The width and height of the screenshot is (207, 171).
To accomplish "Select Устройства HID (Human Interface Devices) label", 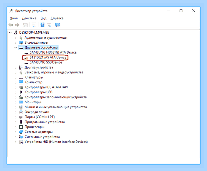I will click(x=56, y=142).
